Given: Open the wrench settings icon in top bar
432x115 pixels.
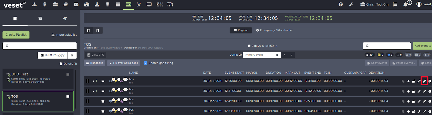Looking at the screenshot, I should (x=351, y=4).
